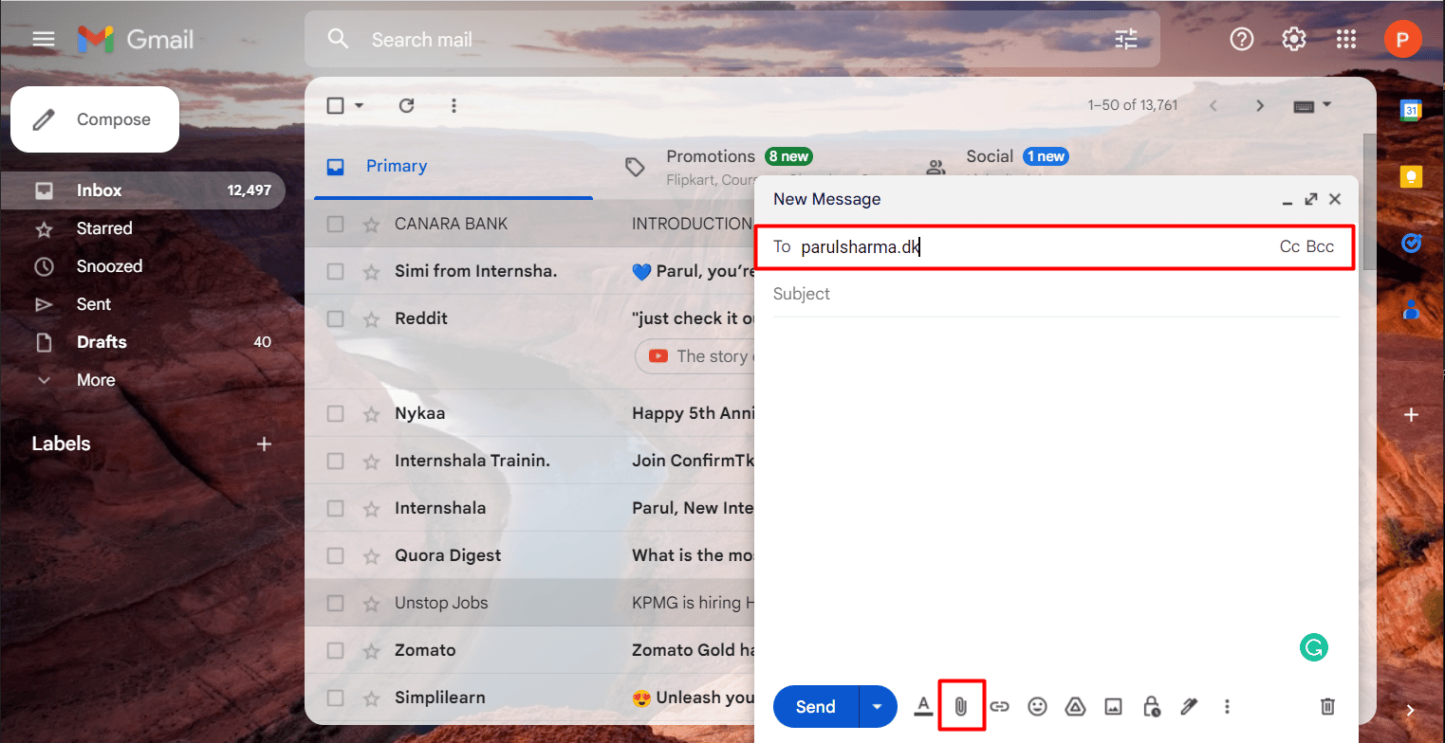Open the Sent folder

click(142, 304)
